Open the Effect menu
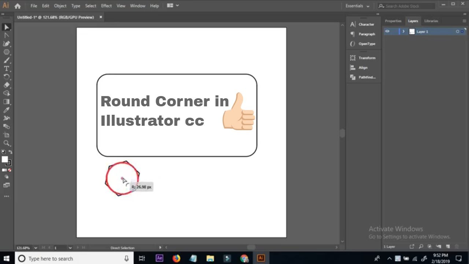Image resolution: width=469 pixels, height=264 pixels. coord(106,6)
